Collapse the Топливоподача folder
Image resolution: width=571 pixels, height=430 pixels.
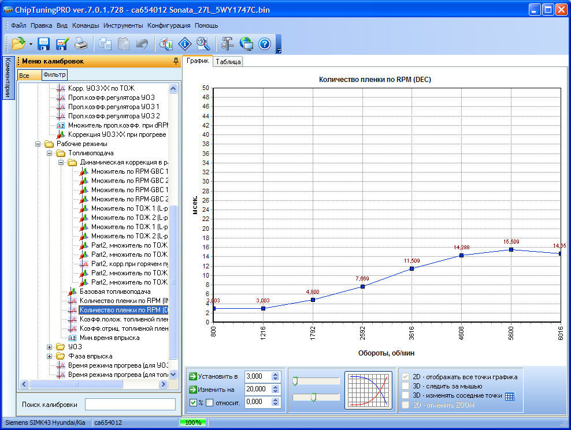pyautogui.click(x=50, y=153)
